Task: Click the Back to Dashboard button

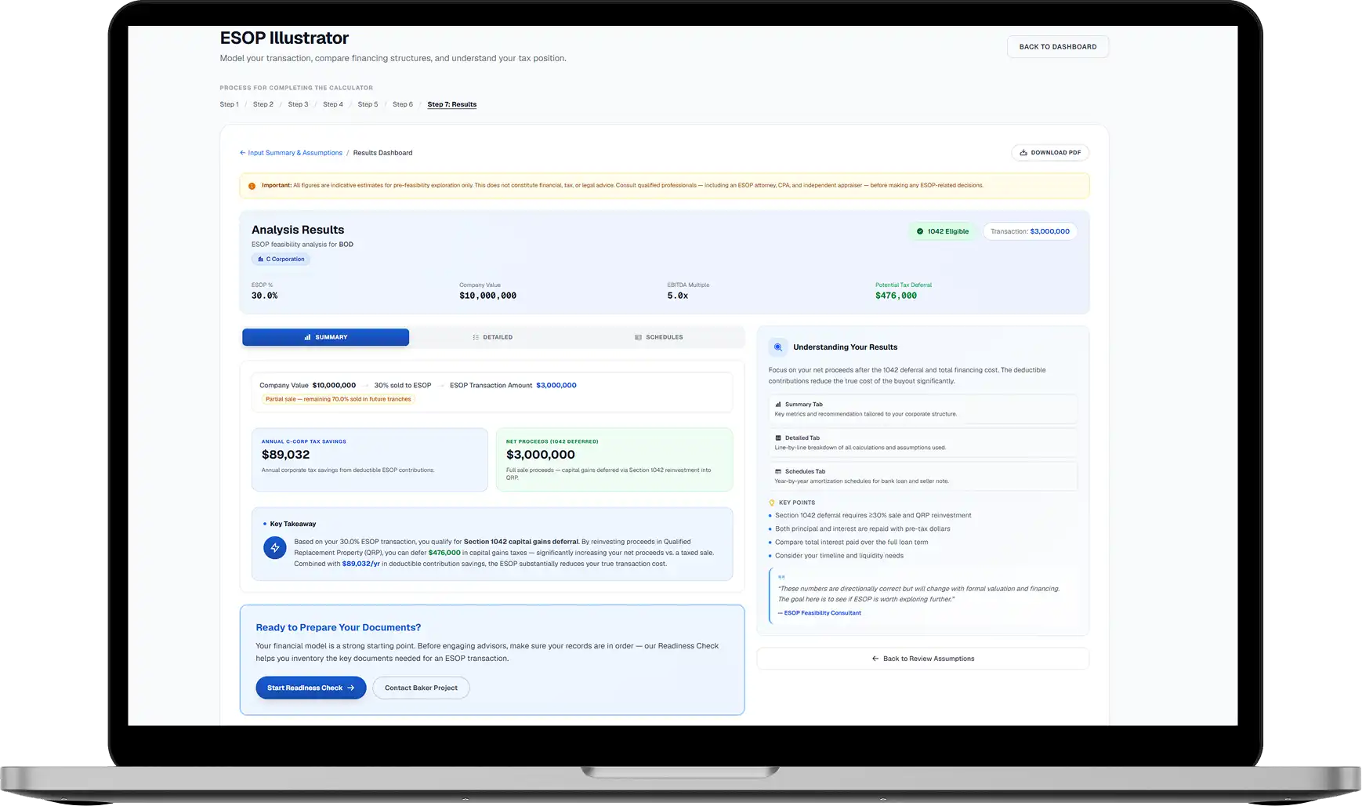Action: coord(1057,47)
